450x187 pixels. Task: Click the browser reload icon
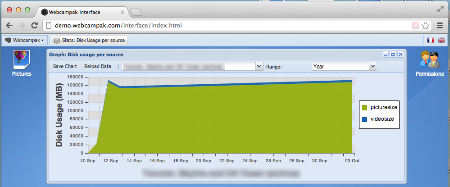tap(34, 26)
